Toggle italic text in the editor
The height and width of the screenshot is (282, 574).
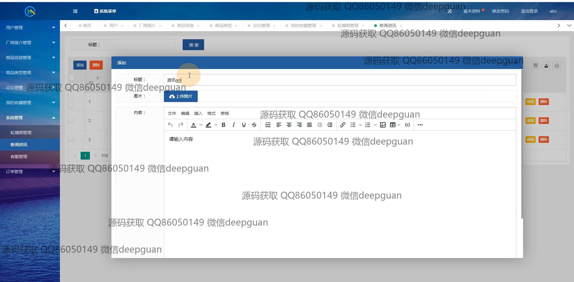click(x=234, y=125)
